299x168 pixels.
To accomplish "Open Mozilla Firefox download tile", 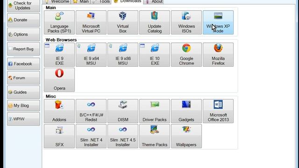I will (218, 55).
